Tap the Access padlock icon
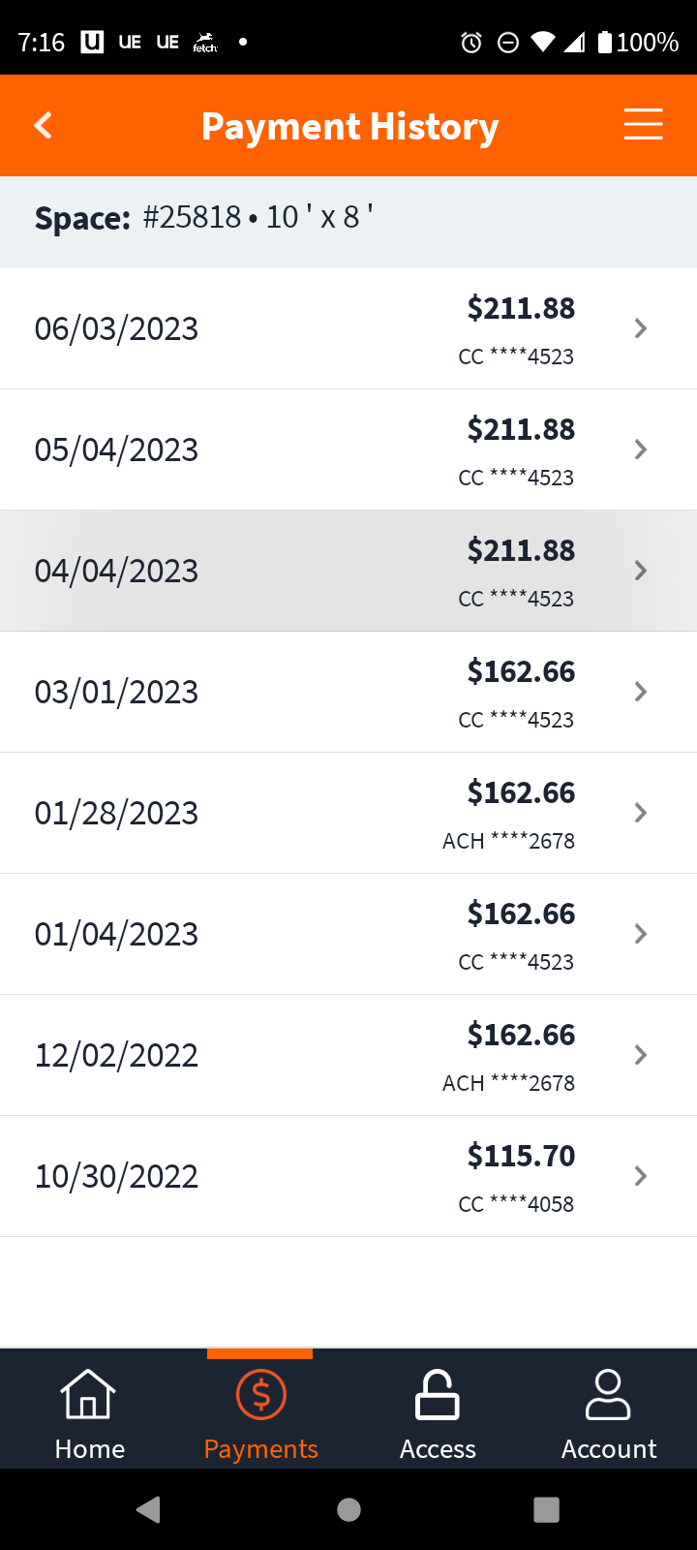 tap(438, 1395)
